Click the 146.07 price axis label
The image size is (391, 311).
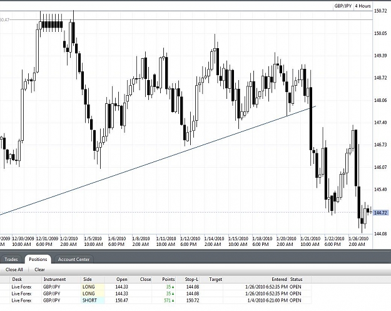tap(380, 167)
